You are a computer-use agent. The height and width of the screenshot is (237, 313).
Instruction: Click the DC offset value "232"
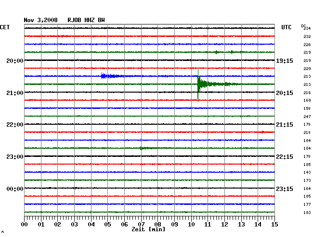click(x=307, y=36)
